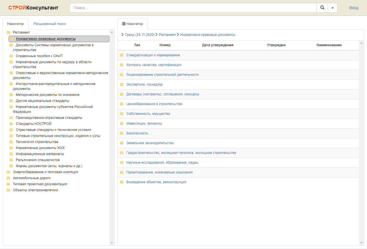Screen dimensions: 367x249
Task: Open Нормативные документы по надзору tree item
Action: pos(52,64)
